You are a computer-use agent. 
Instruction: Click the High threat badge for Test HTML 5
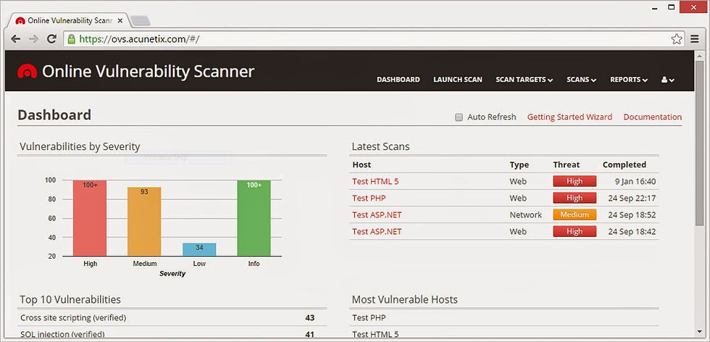[x=575, y=181]
